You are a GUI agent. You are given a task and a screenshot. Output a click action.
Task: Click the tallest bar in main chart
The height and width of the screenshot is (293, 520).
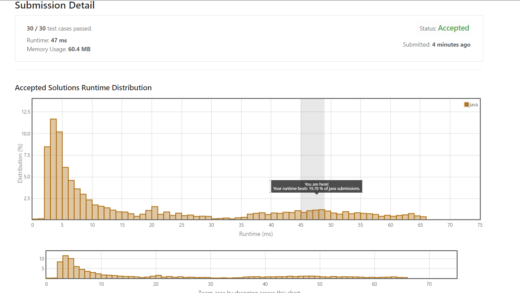coord(53,169)
